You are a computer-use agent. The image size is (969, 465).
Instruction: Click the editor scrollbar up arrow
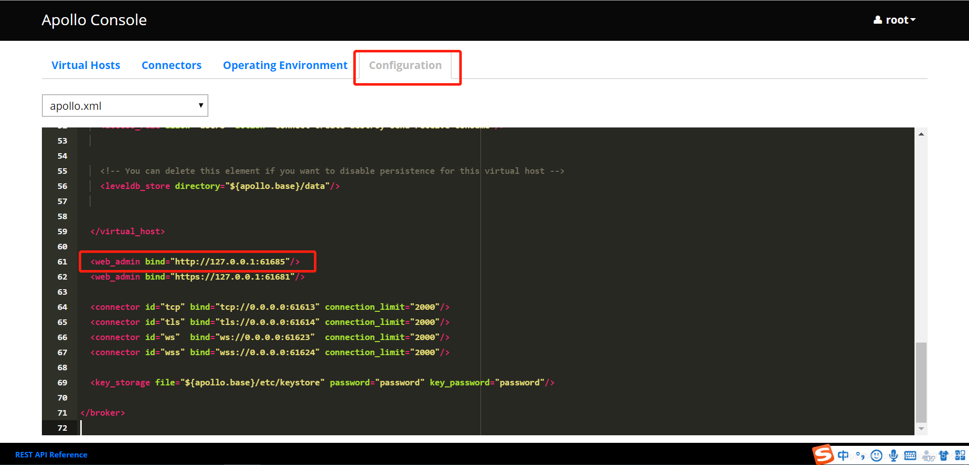click(x=921, y=134)
